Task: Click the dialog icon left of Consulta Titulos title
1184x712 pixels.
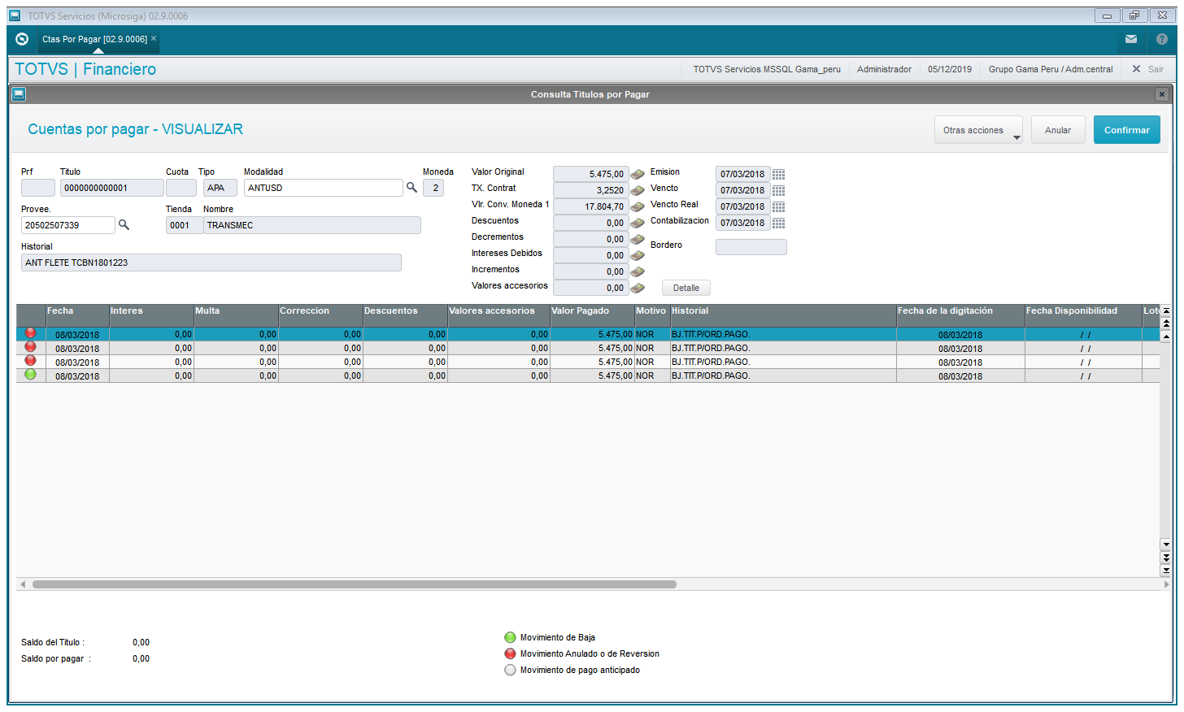Action: coord(19,94)
